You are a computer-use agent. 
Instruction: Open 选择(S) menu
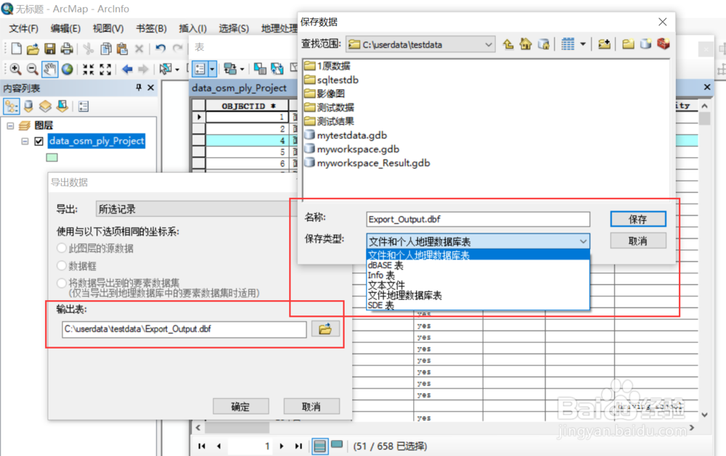coord(233,29)
